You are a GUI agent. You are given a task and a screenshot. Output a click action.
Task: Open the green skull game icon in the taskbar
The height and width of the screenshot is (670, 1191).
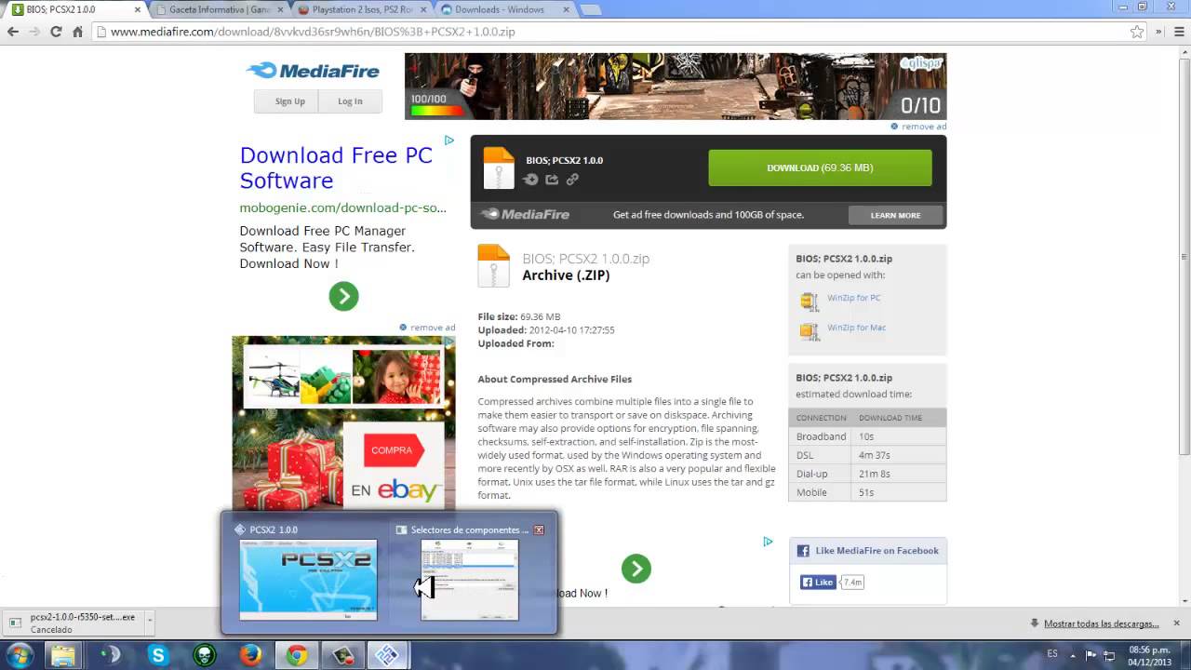click(205, 656)
